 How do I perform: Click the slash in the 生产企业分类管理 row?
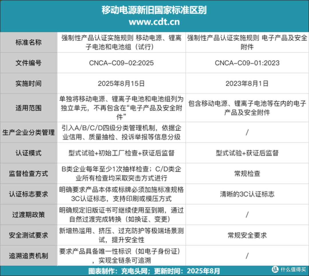(247, 132)
